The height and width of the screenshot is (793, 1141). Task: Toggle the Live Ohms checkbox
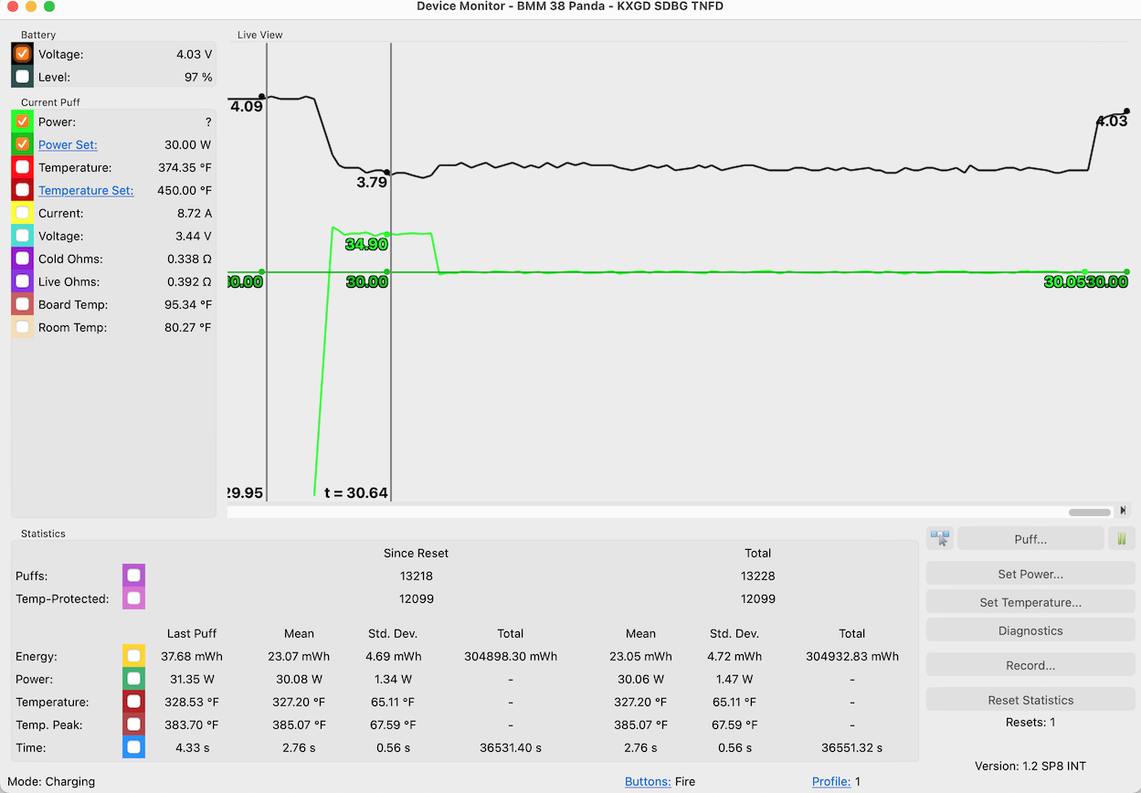tap(23, 281)
